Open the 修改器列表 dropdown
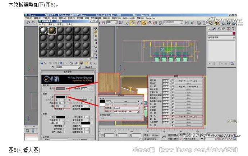 [x=234, y=38]
